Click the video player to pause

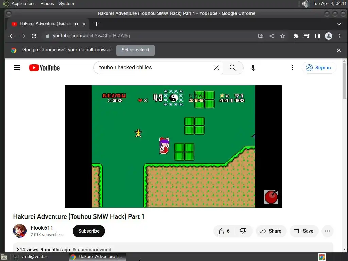pos(173,146)
